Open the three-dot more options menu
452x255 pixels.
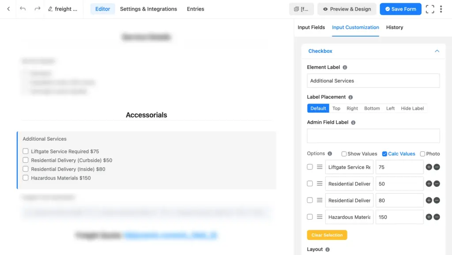[441, 9]
